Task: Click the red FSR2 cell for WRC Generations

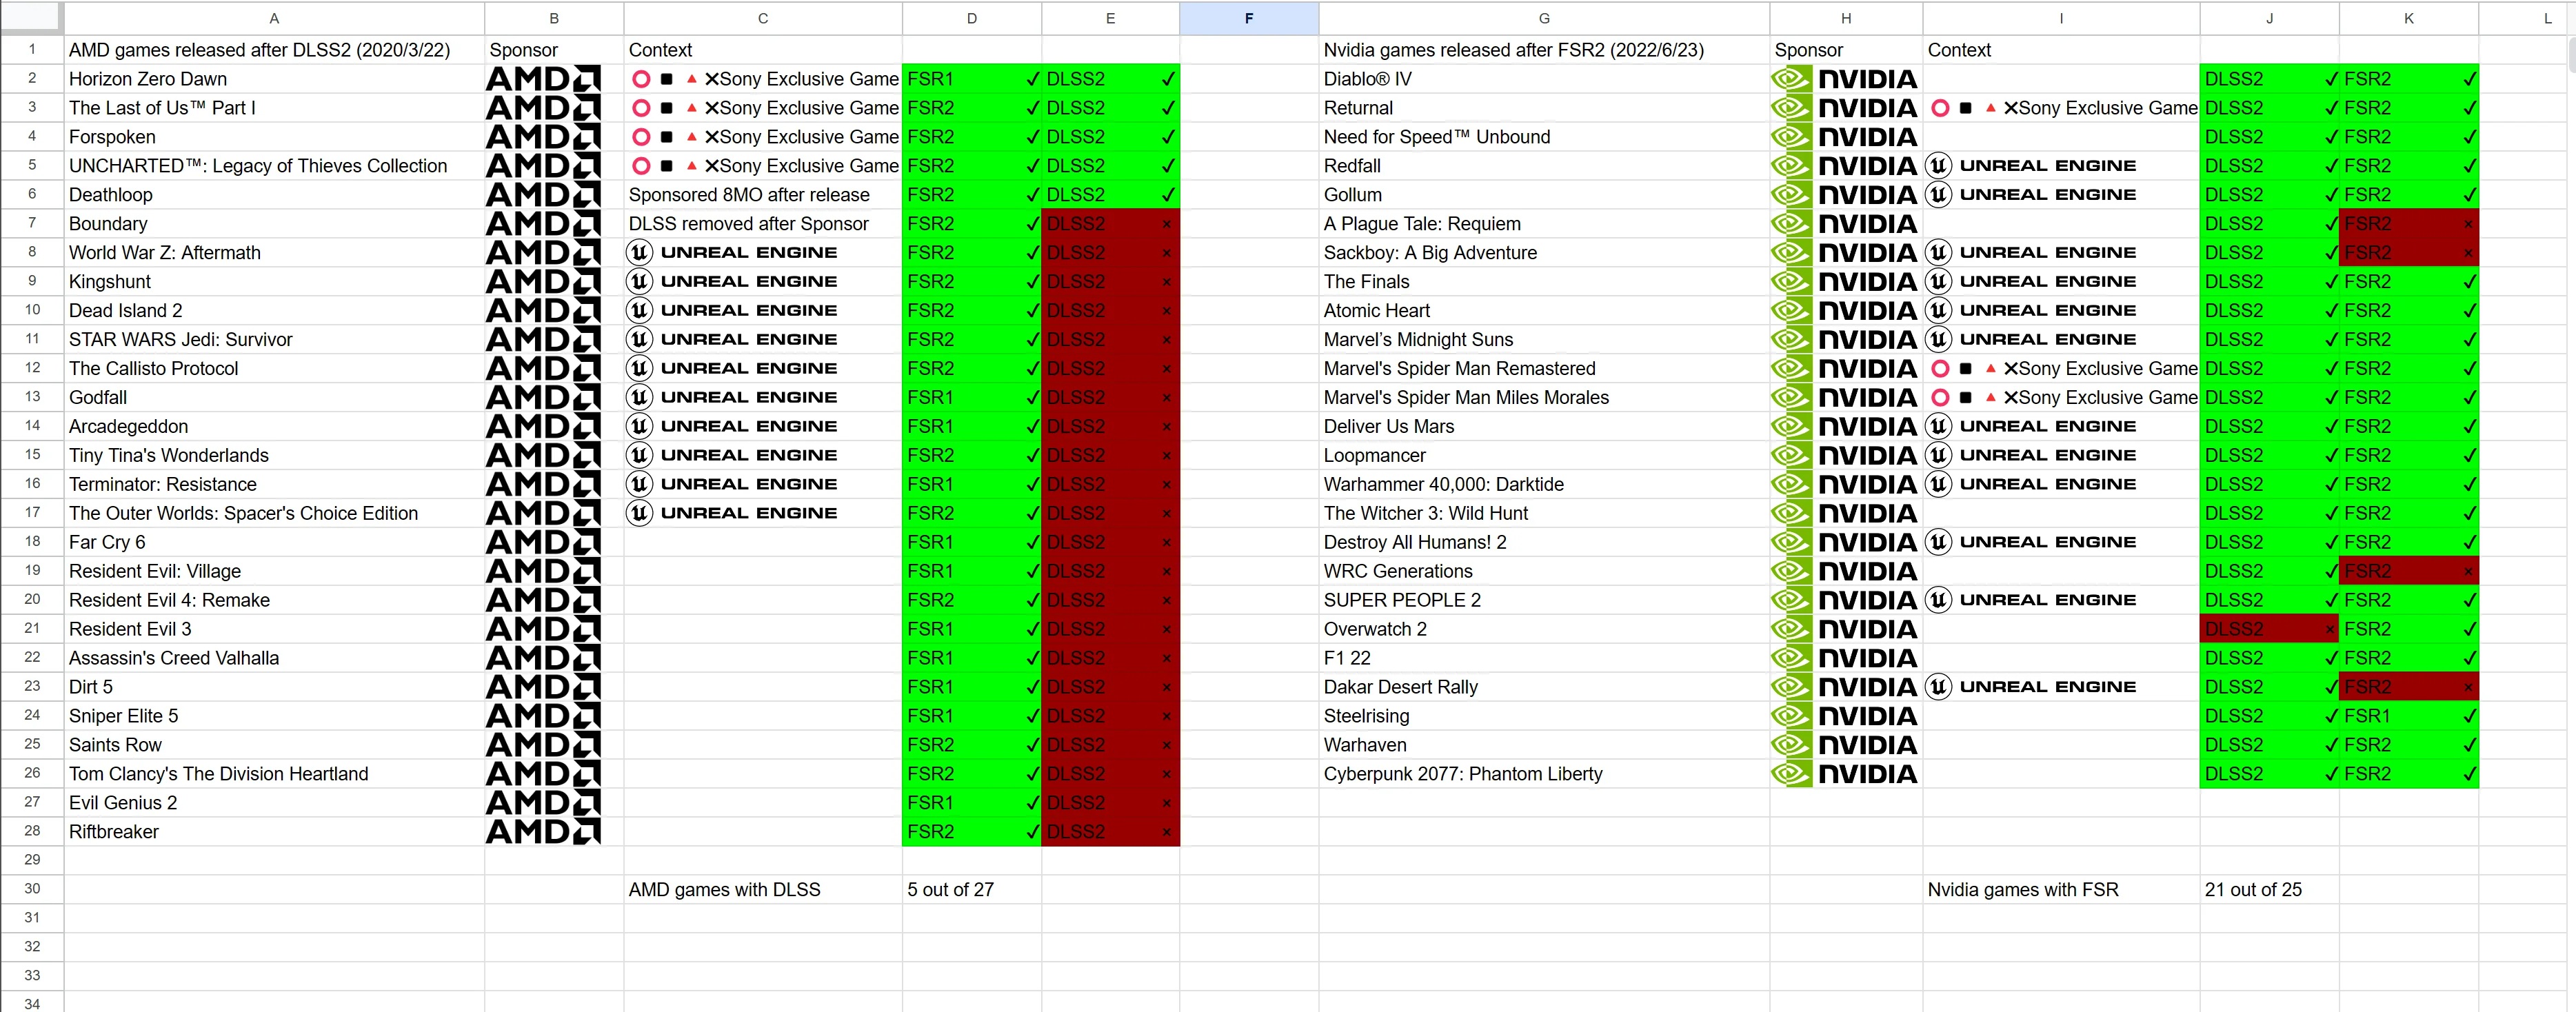Action: click(x=2408, y=571)
